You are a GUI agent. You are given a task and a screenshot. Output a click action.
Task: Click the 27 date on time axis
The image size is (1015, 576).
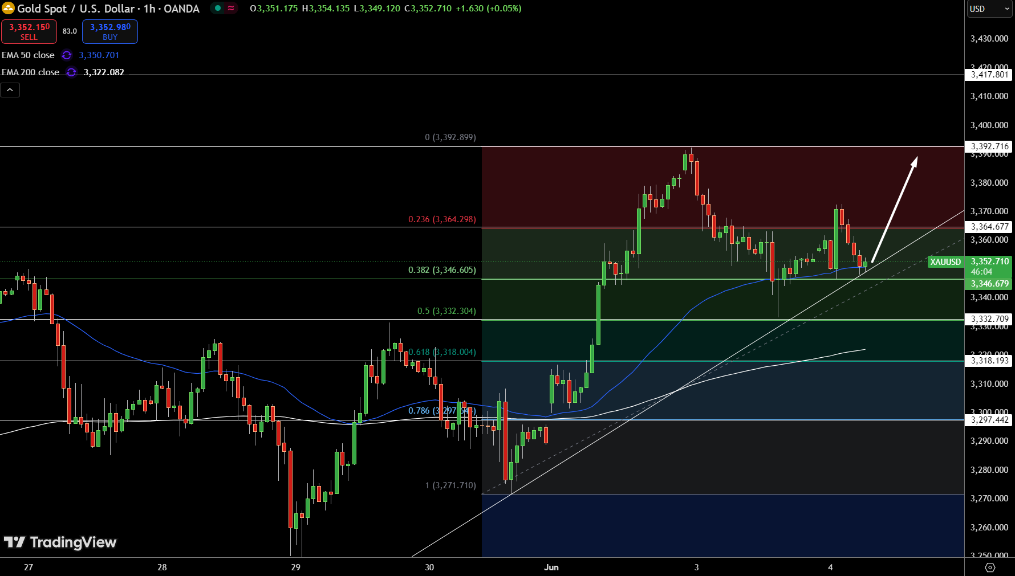click(x=29, y=567)
